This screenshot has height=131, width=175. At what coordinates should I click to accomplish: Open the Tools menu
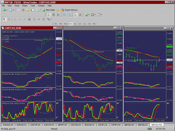(32, 6)
